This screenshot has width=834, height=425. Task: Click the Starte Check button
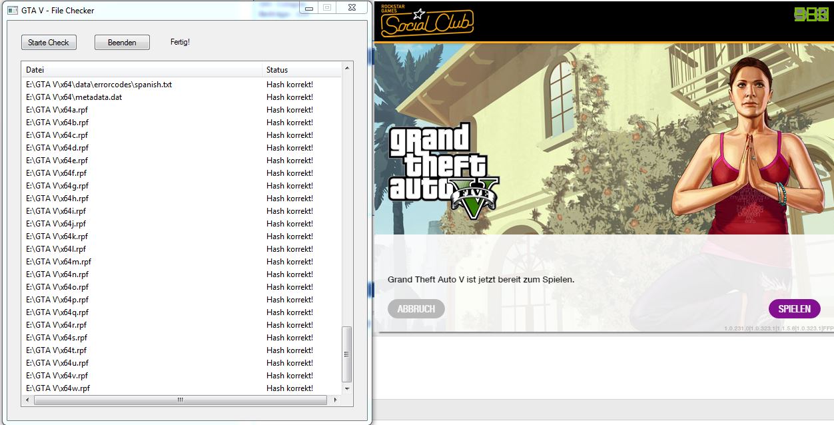click(49, 42)
